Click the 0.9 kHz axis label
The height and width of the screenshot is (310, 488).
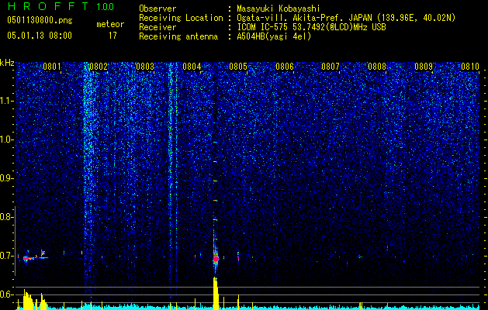tap(6, 178)
